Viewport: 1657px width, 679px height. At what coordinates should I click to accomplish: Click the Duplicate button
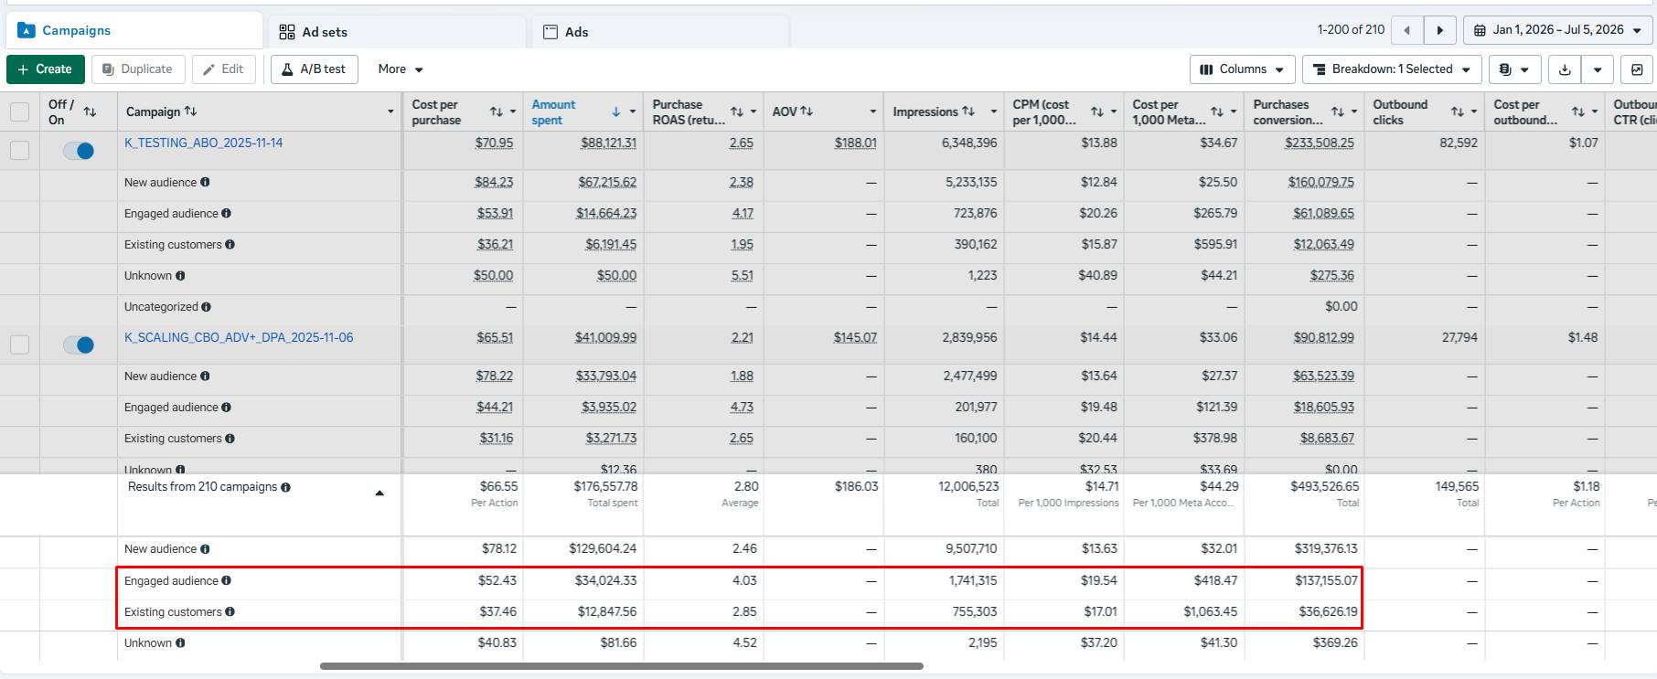pyautogui.click(x=138, y=69)
